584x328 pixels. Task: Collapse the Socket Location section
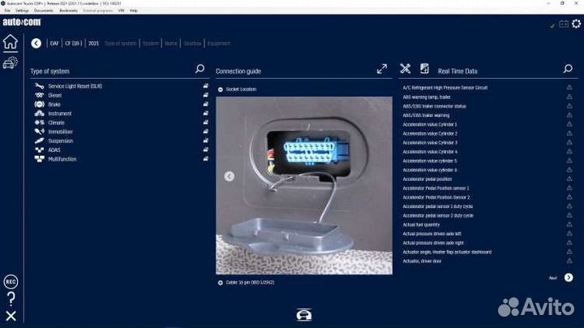[221, 89]
